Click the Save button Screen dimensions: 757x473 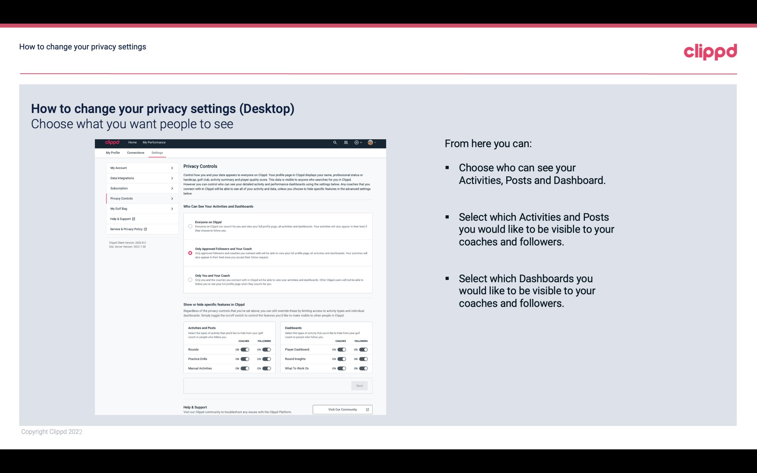(x=360, y=386)
